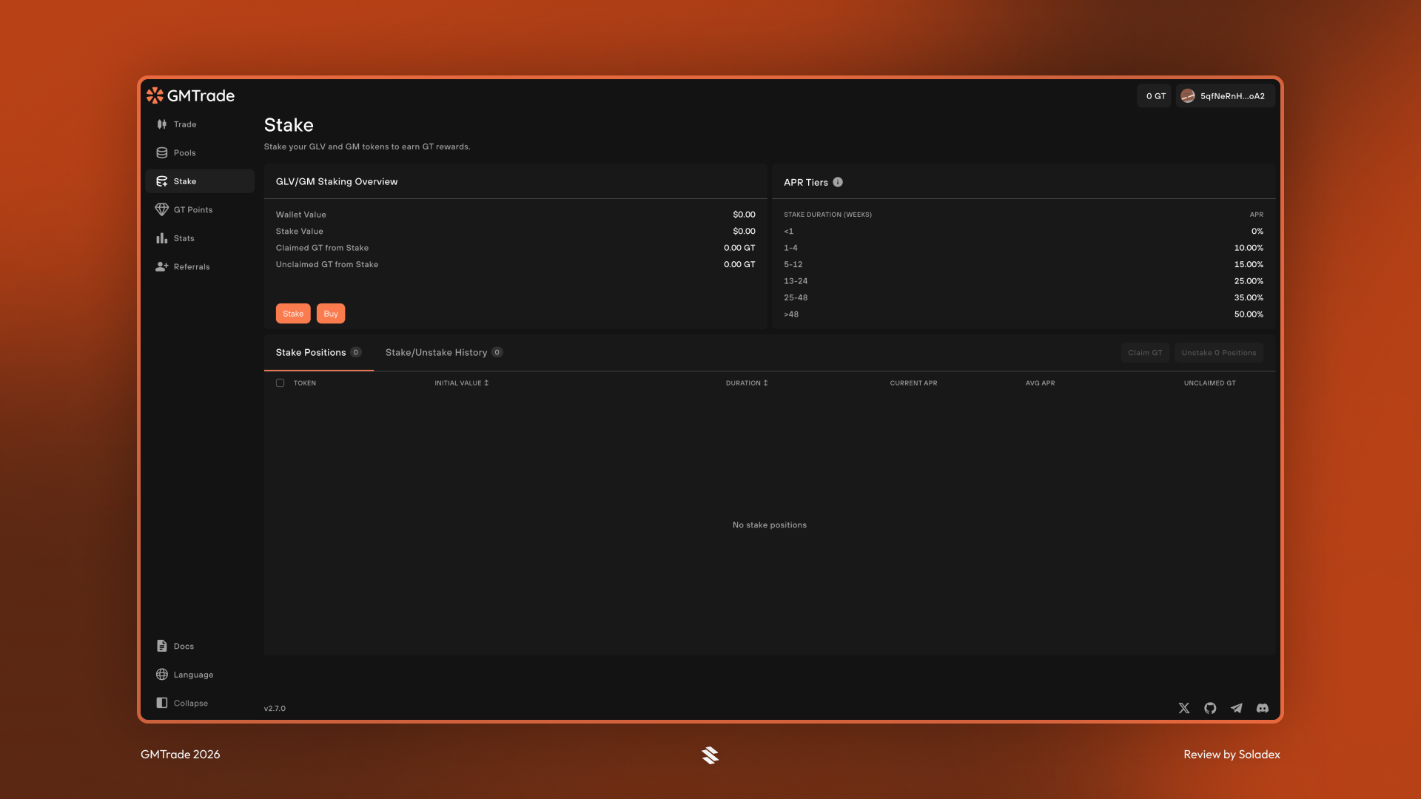
Task: Open Referrals from the sidebar
Action: click(200, 267)
